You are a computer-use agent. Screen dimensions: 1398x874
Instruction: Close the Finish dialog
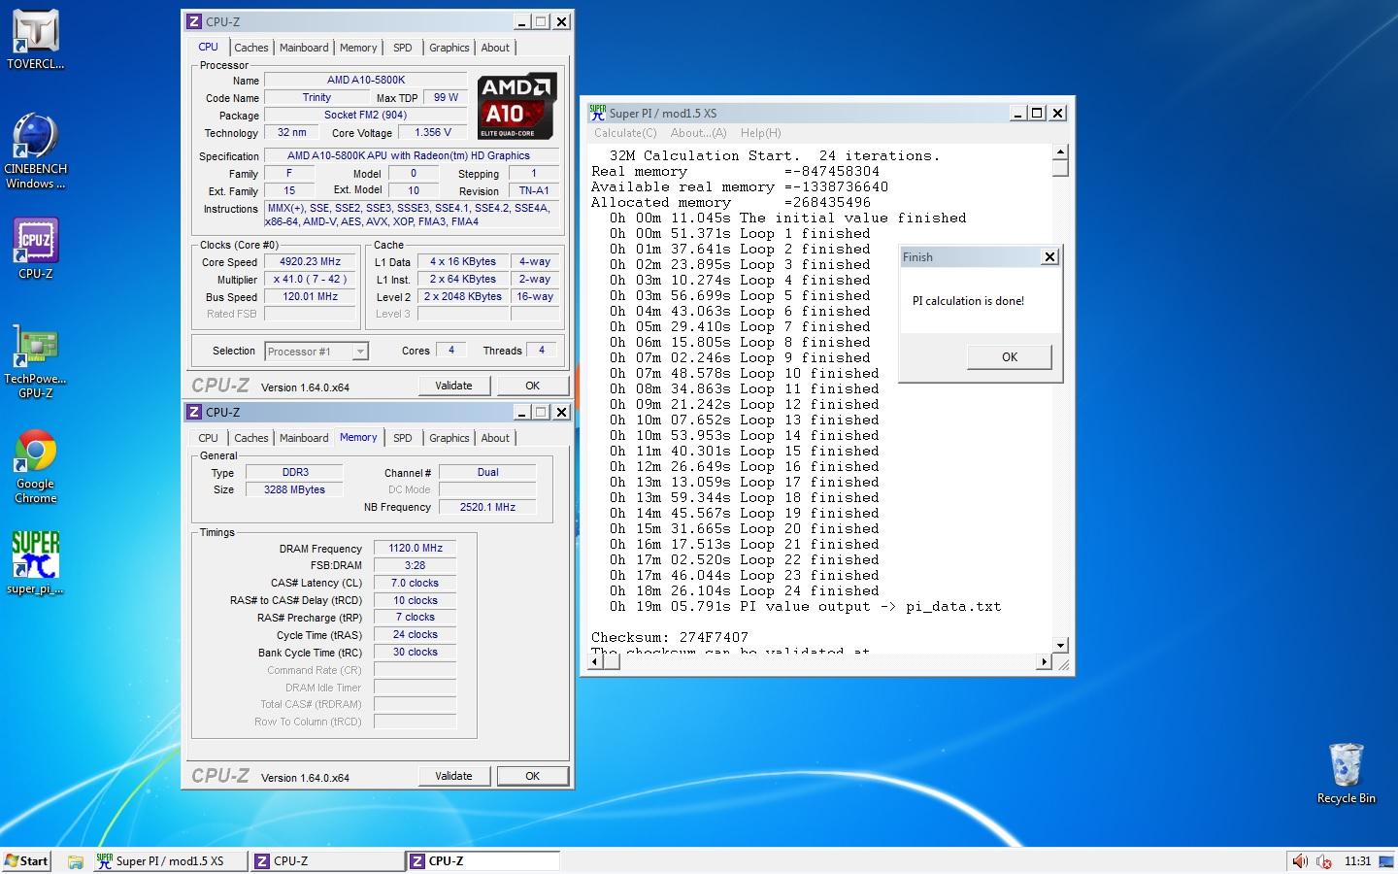(x=1049, y=257)
